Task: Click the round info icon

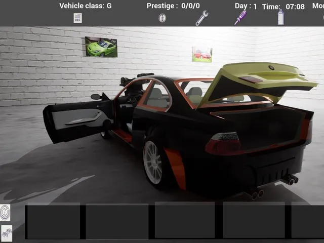Action: [x=162, y=18]
